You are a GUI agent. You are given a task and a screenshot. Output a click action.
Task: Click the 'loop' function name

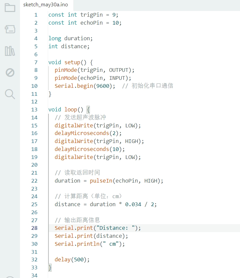(x=71, y=110)
